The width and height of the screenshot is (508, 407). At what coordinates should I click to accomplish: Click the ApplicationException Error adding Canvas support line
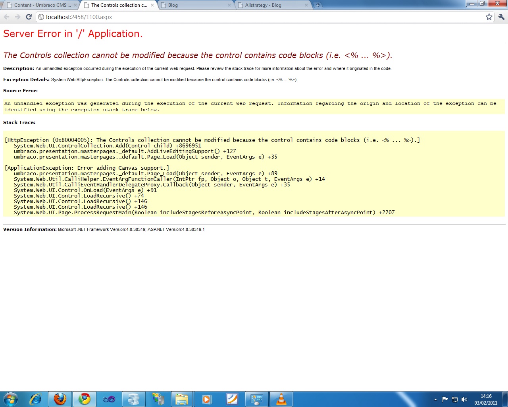click(87, 168)
